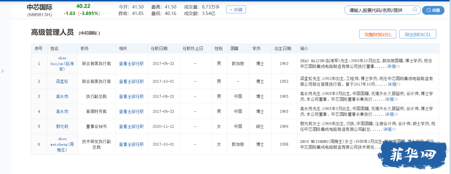451x174 pixels.
Task: Click 查看全部任职 in 董事会秘书 row
Action: click(x=132, y=126)
